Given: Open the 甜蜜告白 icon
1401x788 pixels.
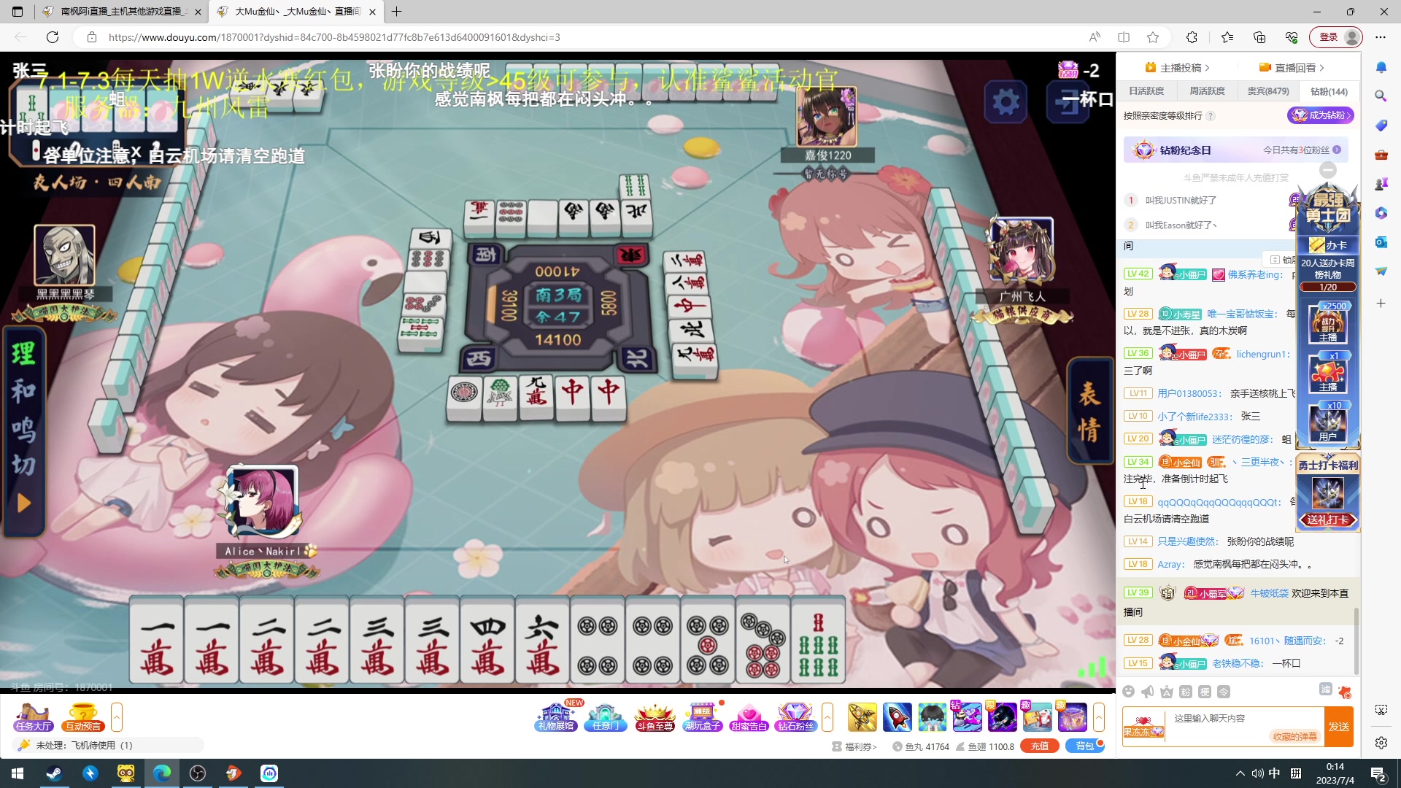Looking at the screenshot, I should point(749,717).
